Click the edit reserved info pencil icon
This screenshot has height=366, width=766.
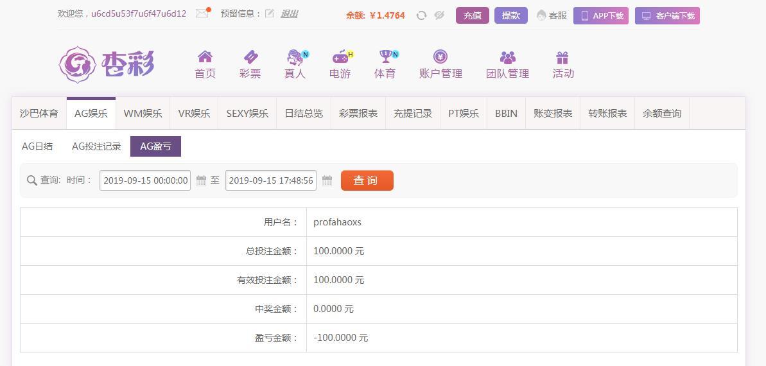tap(270, 13)
